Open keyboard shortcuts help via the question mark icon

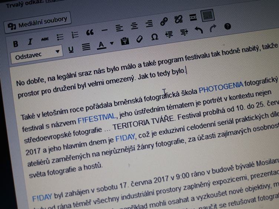(227, 26)
